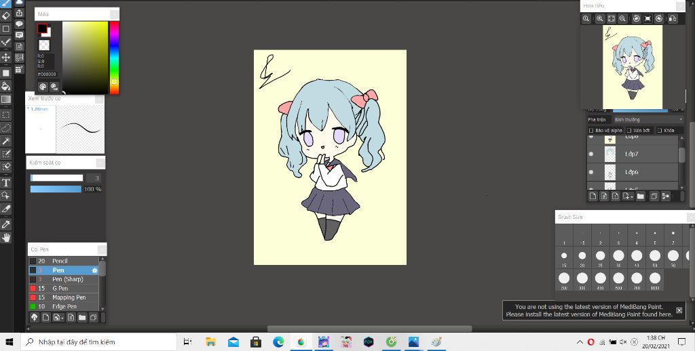Viewport: 695px width, 351px height.
Task: Click the navigator artwork thumbnail
Action: [633, 66]
